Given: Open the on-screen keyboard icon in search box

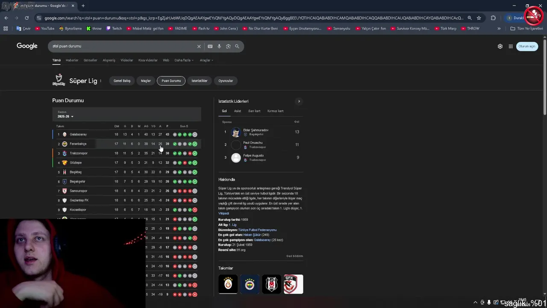Looking at the screenshot, I should [x=210, y=46].
